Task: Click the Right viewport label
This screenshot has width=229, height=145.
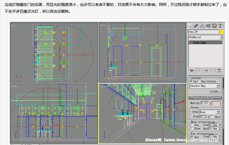Action: (x=14, y=86)
